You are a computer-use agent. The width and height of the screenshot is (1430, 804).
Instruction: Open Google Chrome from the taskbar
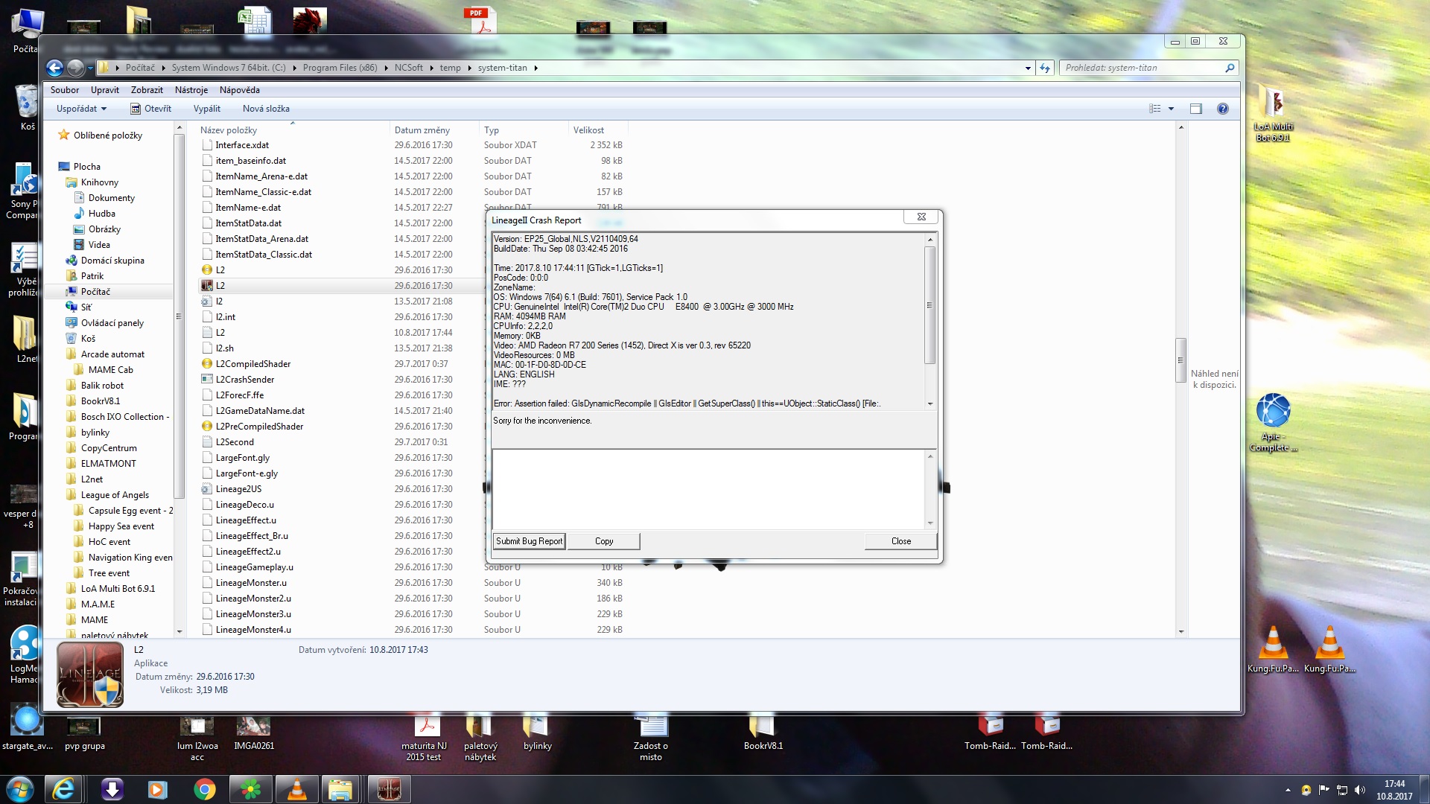click(x=204, y=789)
